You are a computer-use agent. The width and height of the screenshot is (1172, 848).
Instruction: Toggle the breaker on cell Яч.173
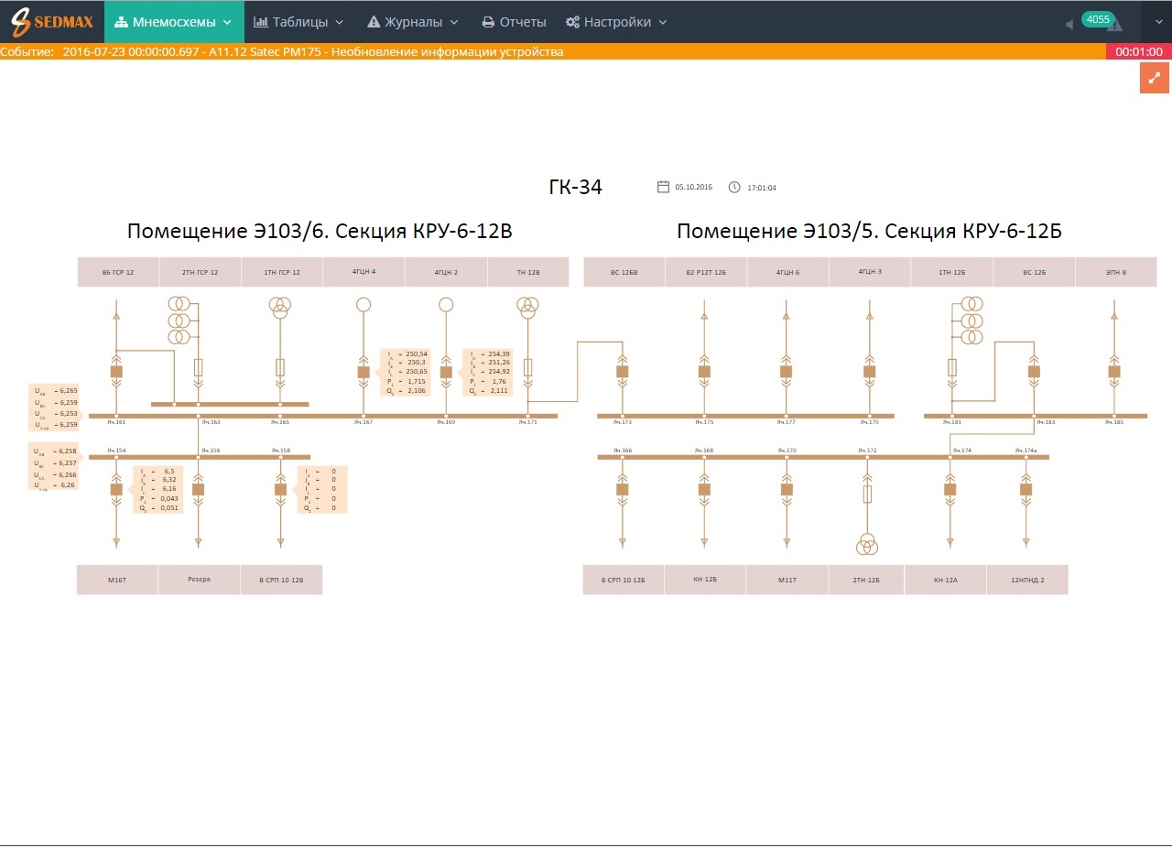623,372
